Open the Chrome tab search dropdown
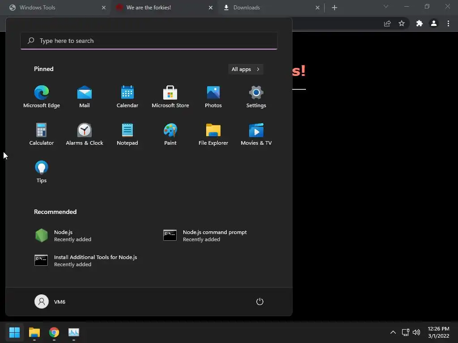 386,6
